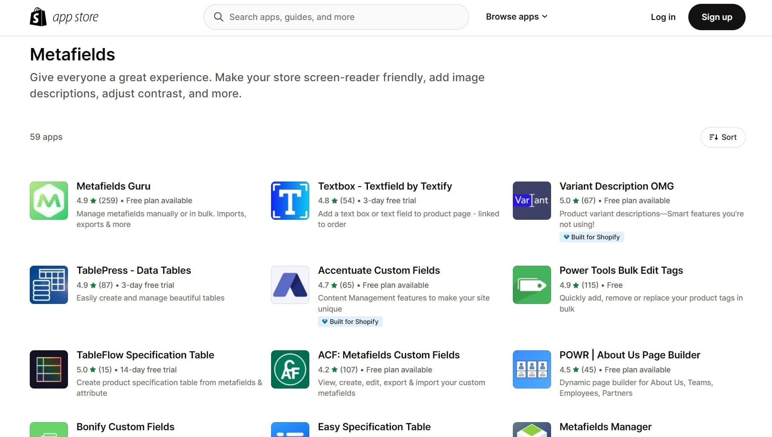Click Variant Description 5.0 (67) rating text
772x437 pixels.
click(x=615, y=201)
